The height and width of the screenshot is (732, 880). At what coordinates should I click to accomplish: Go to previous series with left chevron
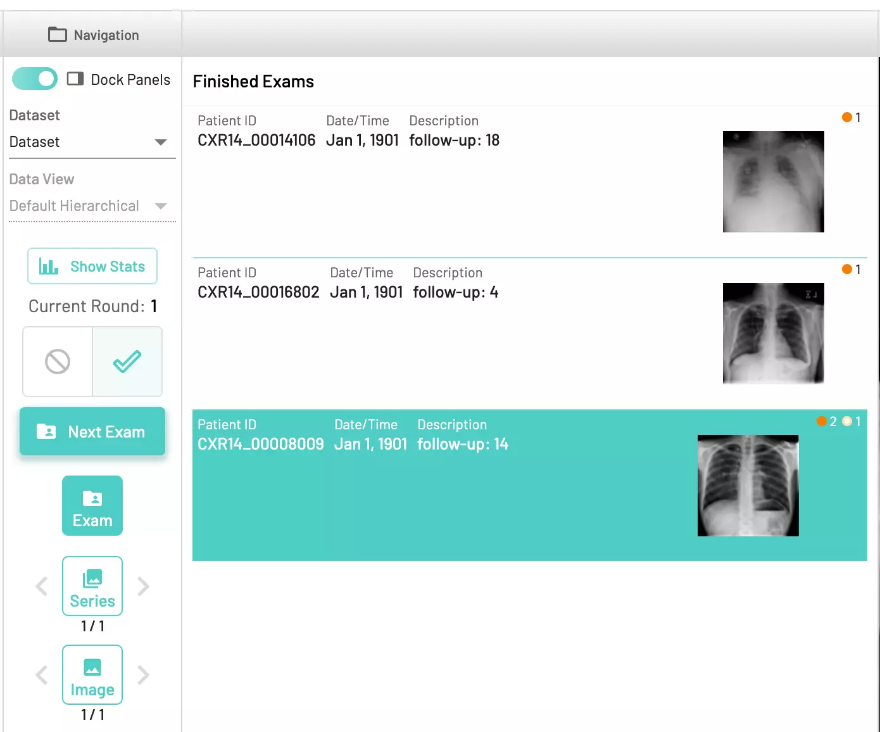[42, 586]
